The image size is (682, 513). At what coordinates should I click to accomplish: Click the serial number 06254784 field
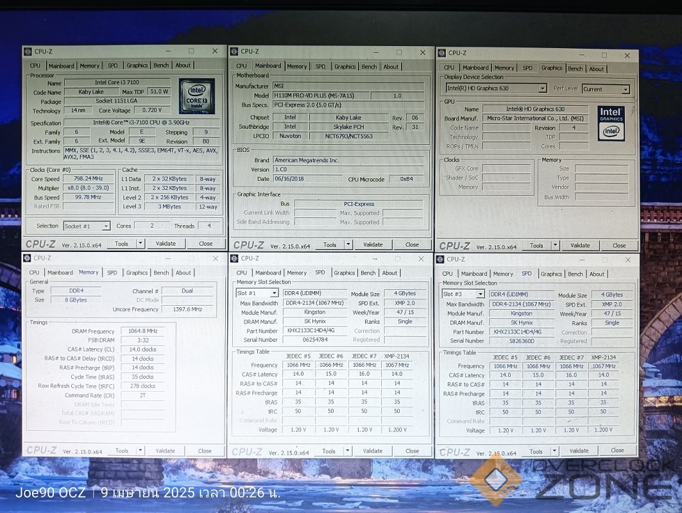click(x=316, y=339)
